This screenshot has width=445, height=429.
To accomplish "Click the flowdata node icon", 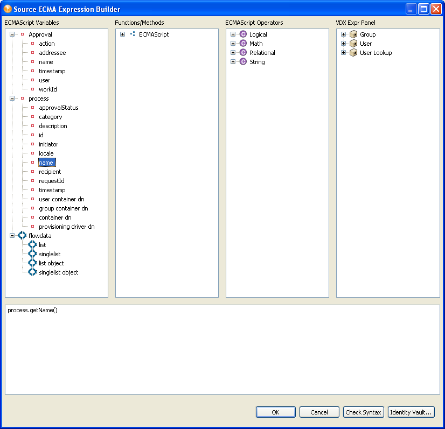I will tap(22, 235).
